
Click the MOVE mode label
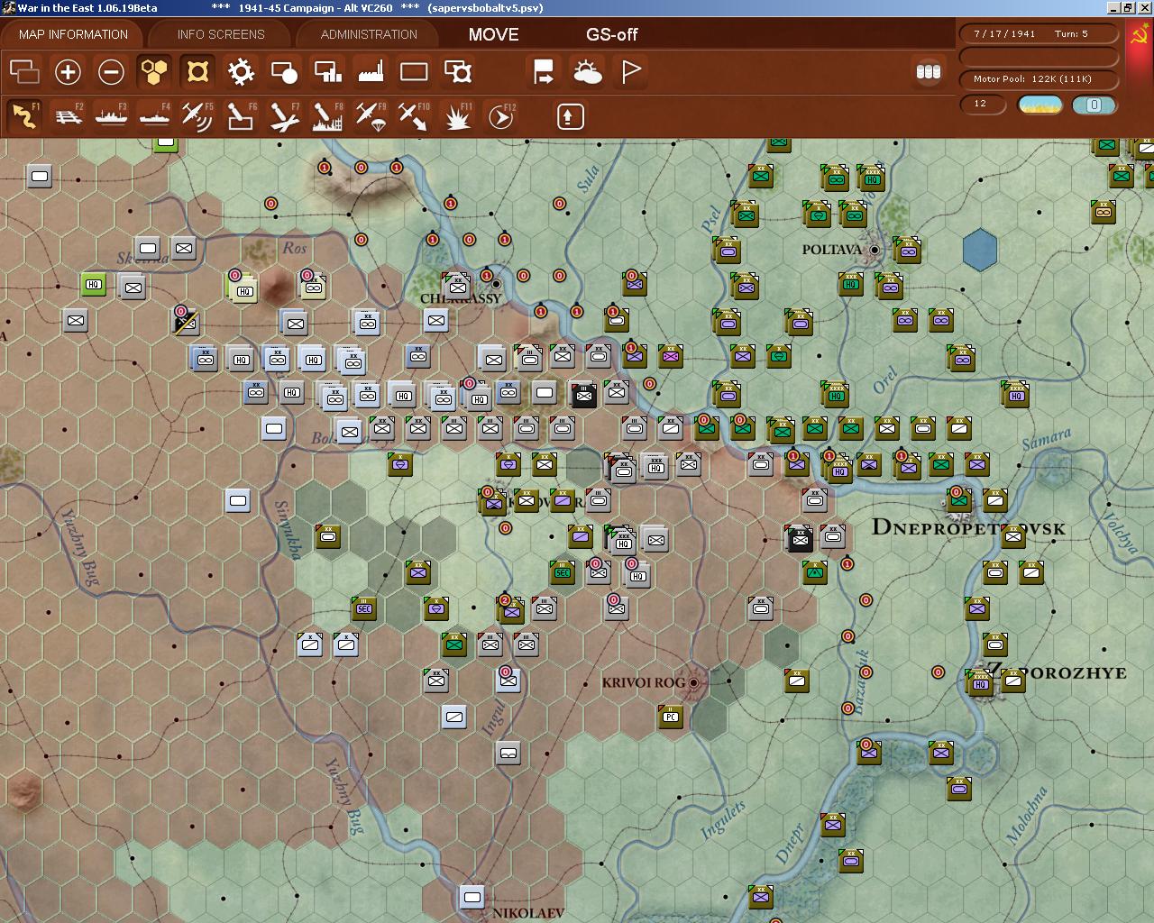(493, 34)
